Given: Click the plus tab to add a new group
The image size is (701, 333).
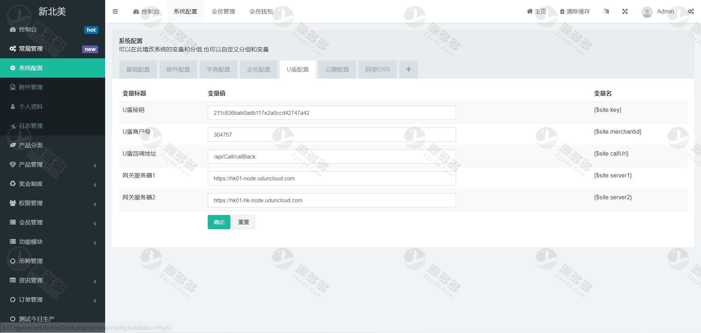Looking at the screenshot, I should tap(408, 69).
